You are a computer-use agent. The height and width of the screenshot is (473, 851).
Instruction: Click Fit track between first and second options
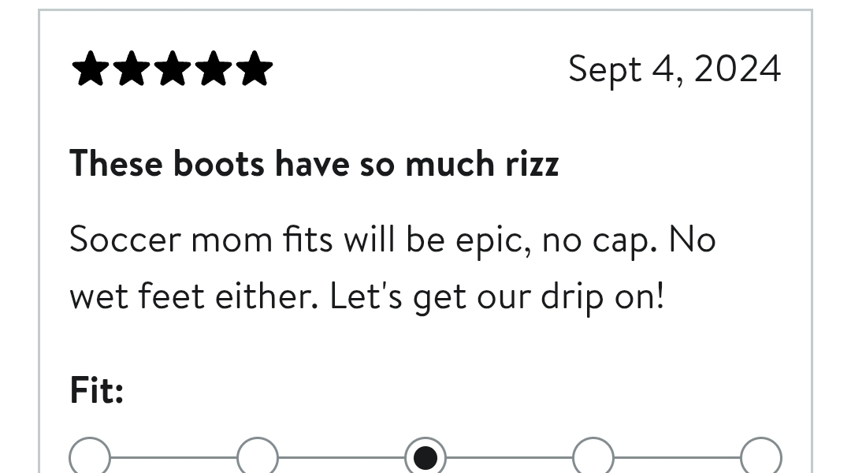click(173, 457)
